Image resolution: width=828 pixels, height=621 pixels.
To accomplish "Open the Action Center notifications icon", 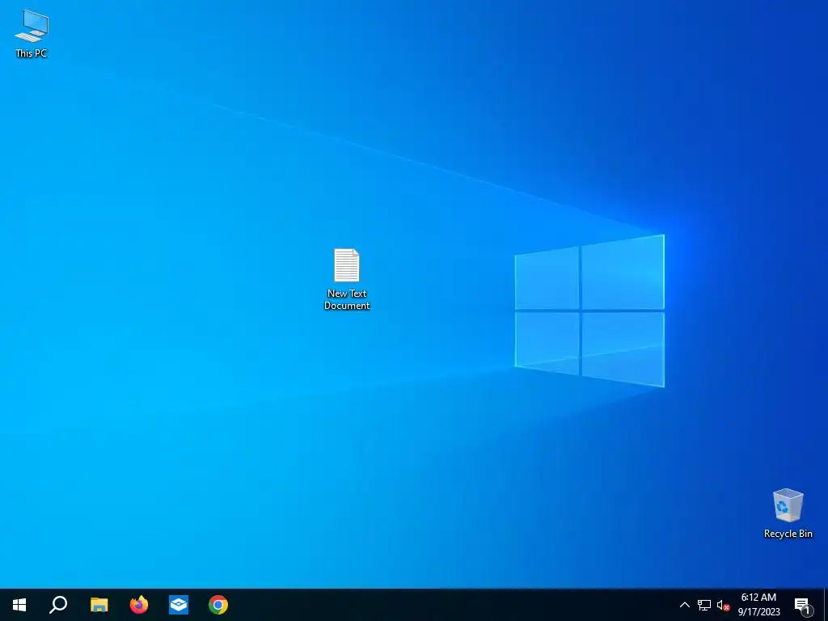I will click(803, 605).
